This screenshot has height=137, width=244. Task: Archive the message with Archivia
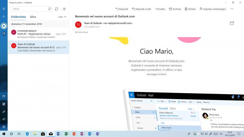[x=175, y=9]
